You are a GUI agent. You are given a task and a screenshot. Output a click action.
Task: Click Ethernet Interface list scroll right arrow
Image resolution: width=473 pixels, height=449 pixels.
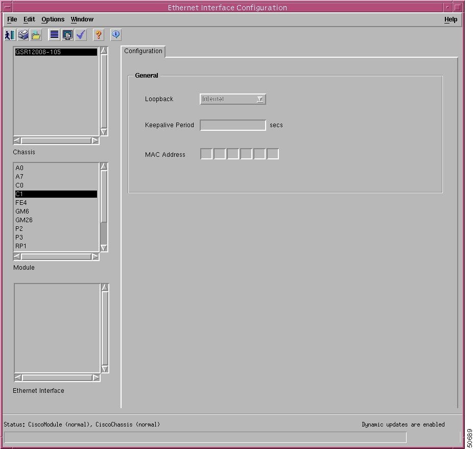coord(96,377)
